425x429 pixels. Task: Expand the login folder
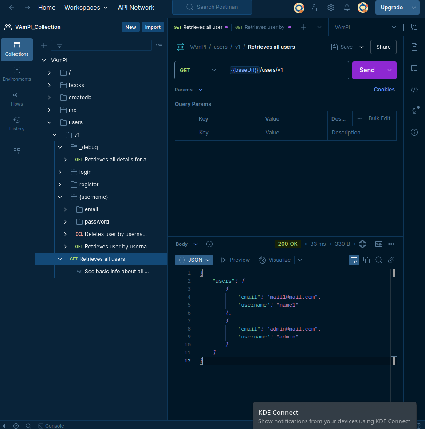pos(60,172)
